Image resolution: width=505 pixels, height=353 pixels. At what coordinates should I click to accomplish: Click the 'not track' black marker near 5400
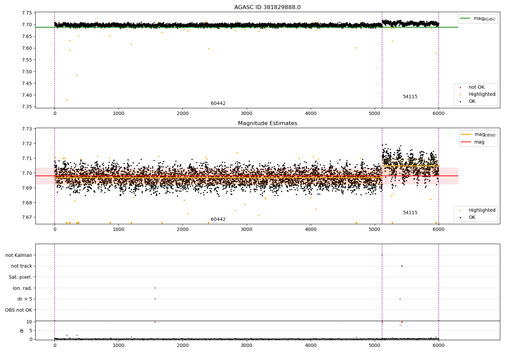tap(402, 266)
